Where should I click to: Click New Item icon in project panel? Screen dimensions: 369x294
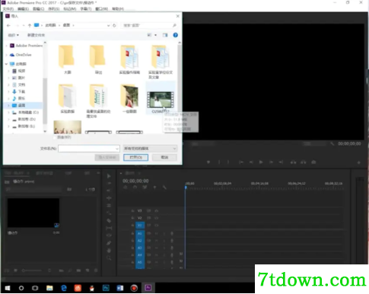pyautogui.click(x=87, y=270)
